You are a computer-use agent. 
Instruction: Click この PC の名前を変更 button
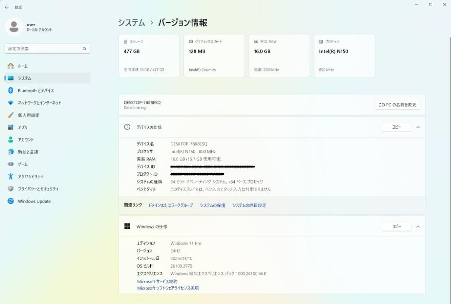click(396, 104)
